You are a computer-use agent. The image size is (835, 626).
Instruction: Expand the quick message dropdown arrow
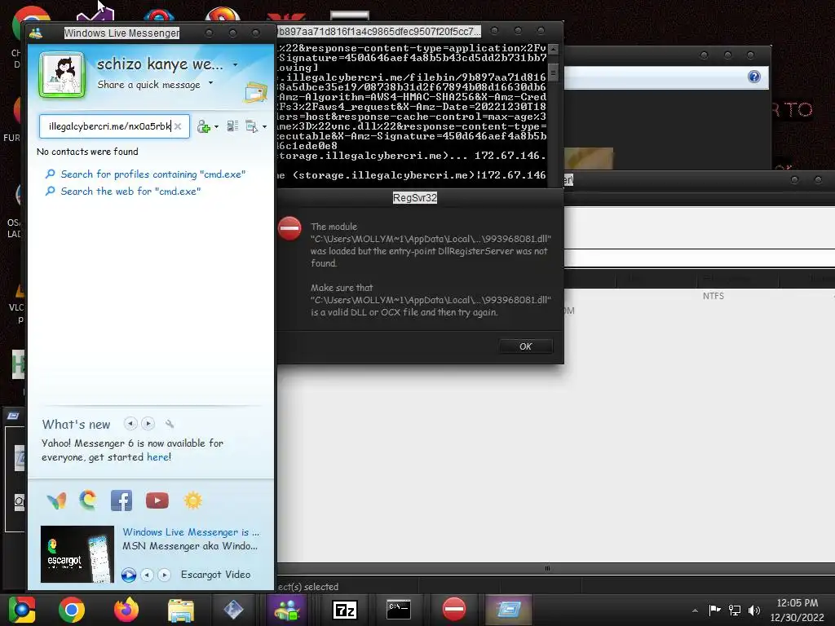(x=211, y=83)
